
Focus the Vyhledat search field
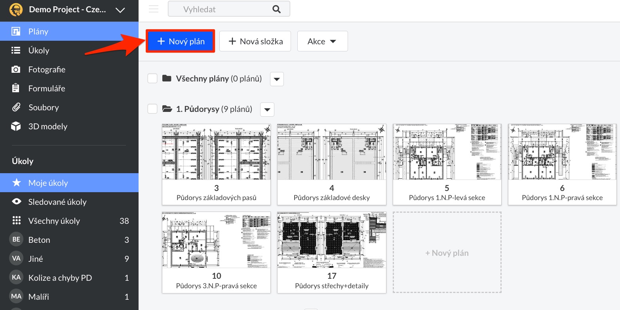click(x=229, y=9)
